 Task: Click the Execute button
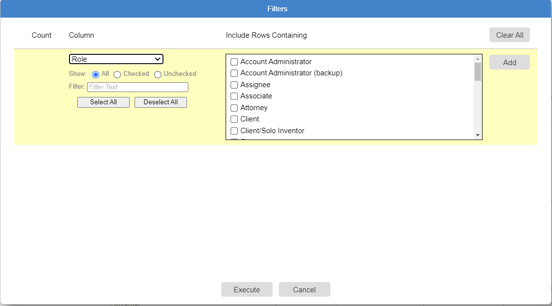[x=247, y=289]
